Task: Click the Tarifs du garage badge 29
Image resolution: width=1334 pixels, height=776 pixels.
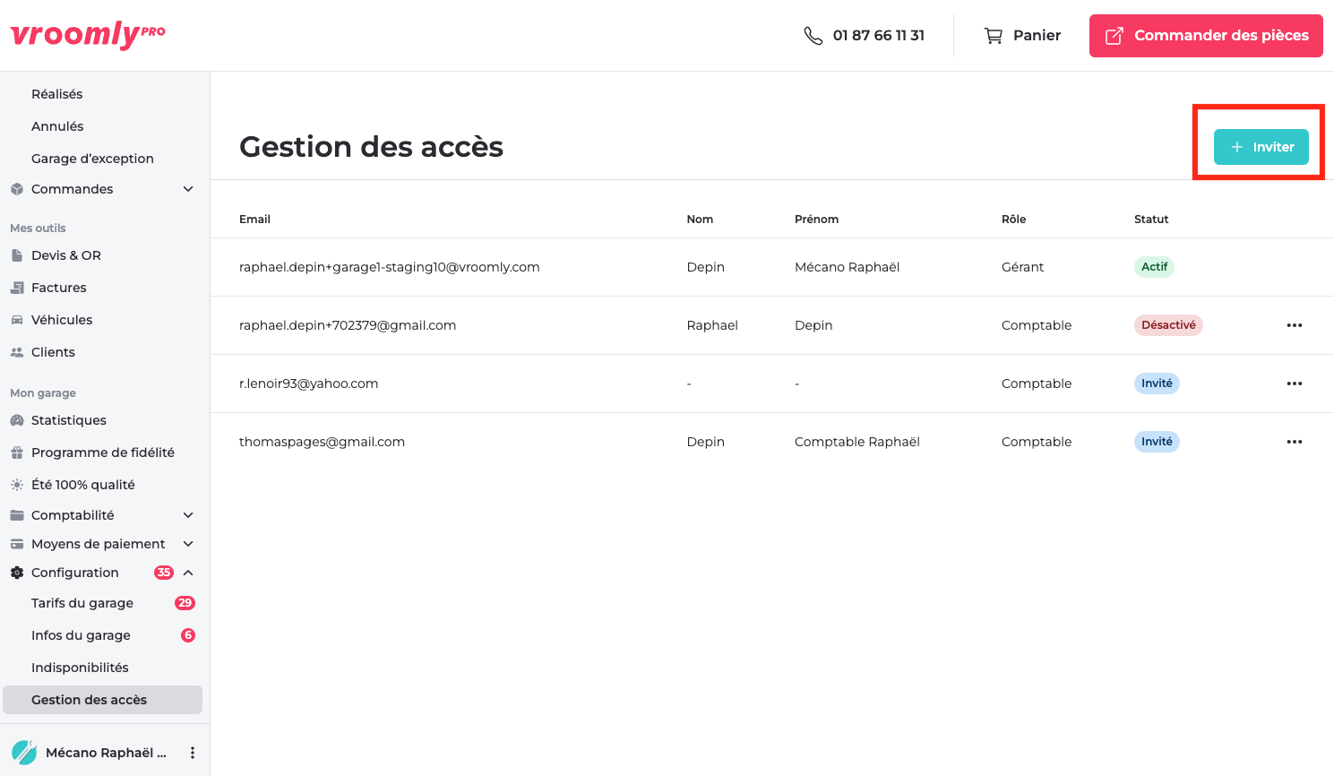Action: (x=185, y=603)
